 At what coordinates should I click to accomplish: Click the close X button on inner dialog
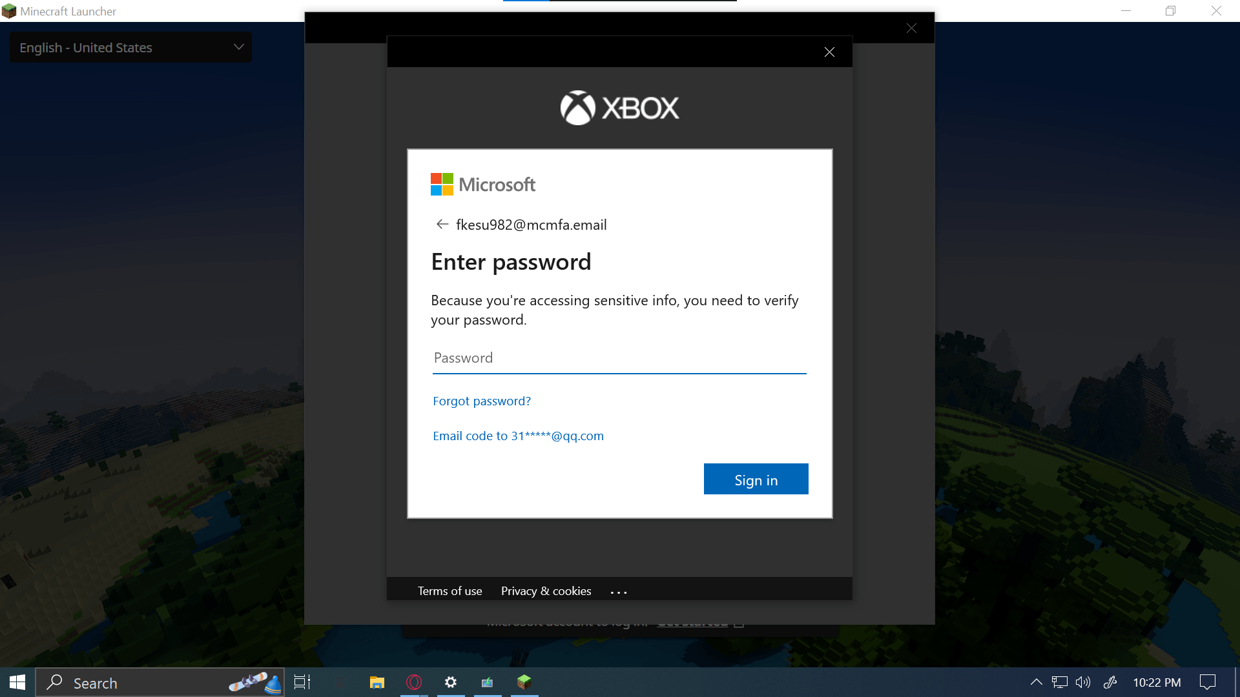coord(829,52)
